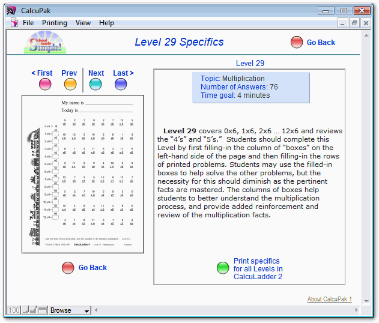Click 'Time goal: 4 minutes' text

tap(235, 95)
